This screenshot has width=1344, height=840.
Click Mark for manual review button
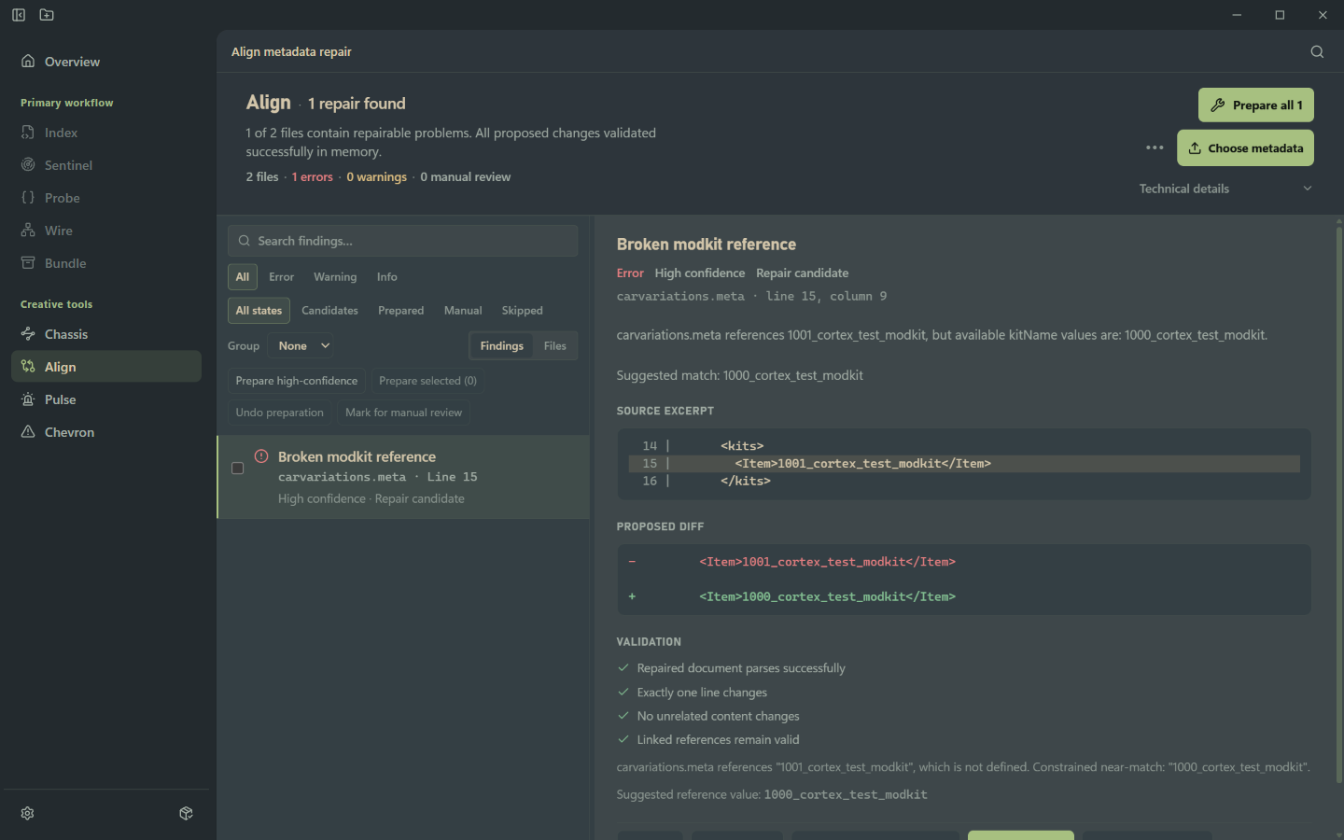(403, 413)
